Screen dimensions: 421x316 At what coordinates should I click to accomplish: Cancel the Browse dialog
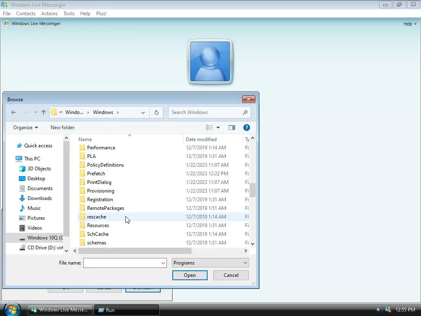[x=231, y=275]
